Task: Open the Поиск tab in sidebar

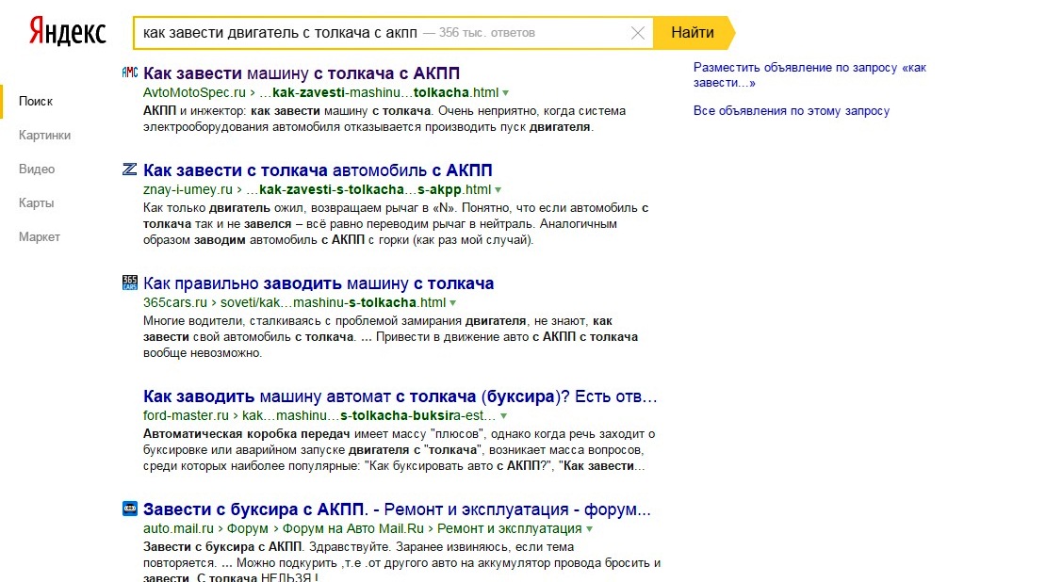Action: (x=36, y=102)
